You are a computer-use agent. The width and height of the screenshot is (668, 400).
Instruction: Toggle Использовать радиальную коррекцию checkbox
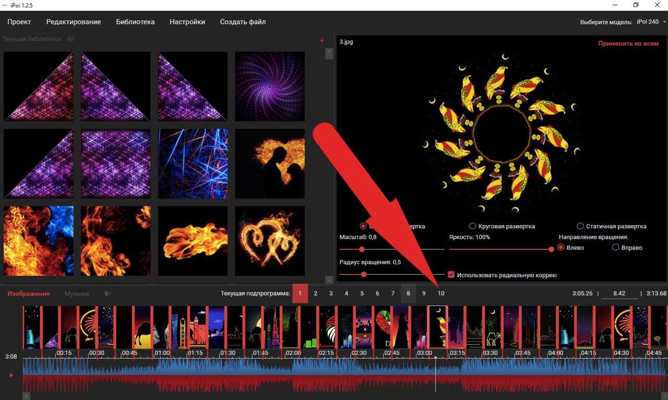(x=451, y=275)
